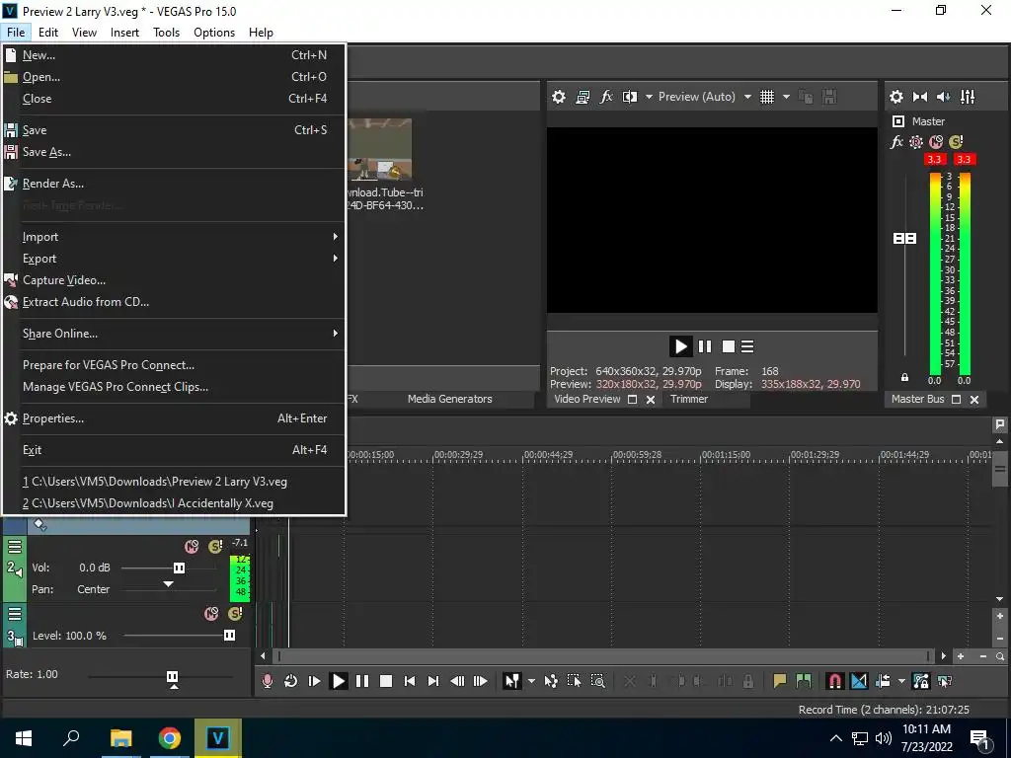Toggle preview on external monitor icon
This screenshot has width=1011, height=758.
pos(583,97)
